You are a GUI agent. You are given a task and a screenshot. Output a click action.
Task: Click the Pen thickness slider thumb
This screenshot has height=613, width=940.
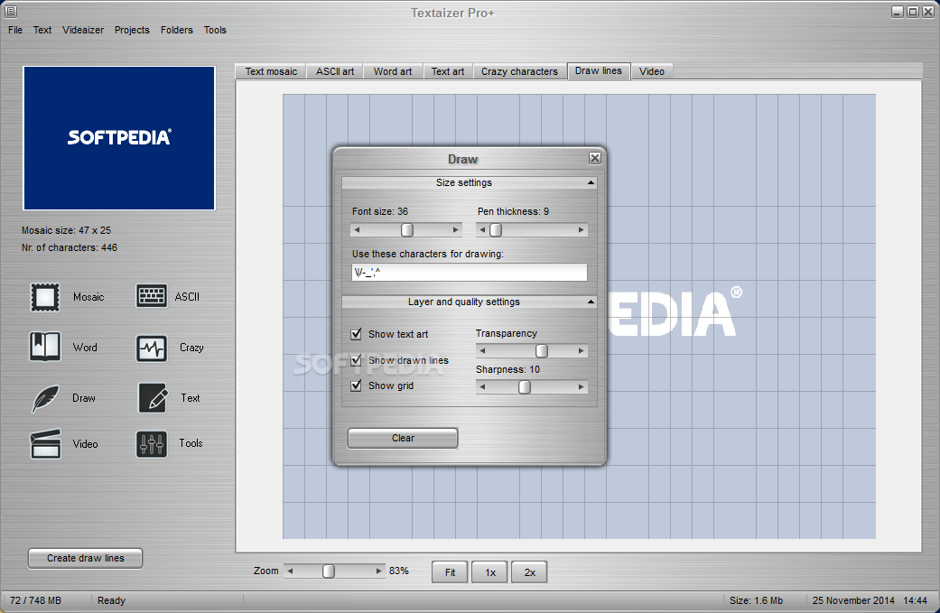496,230
